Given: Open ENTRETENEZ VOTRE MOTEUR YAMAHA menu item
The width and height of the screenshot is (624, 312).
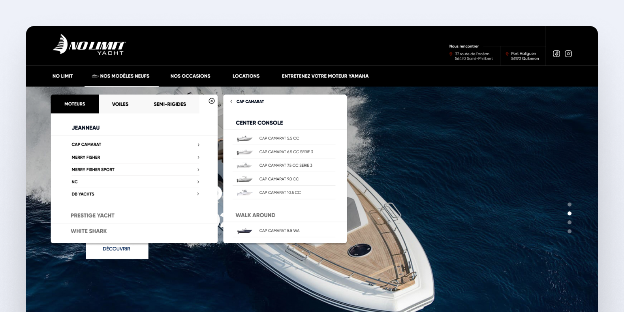Looking at the screenshot, I should point(325,76).
